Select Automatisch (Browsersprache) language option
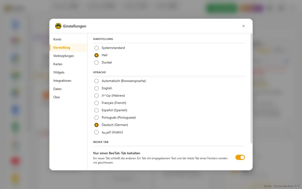This screenshot has width=302, height=189. coord(97,81)
